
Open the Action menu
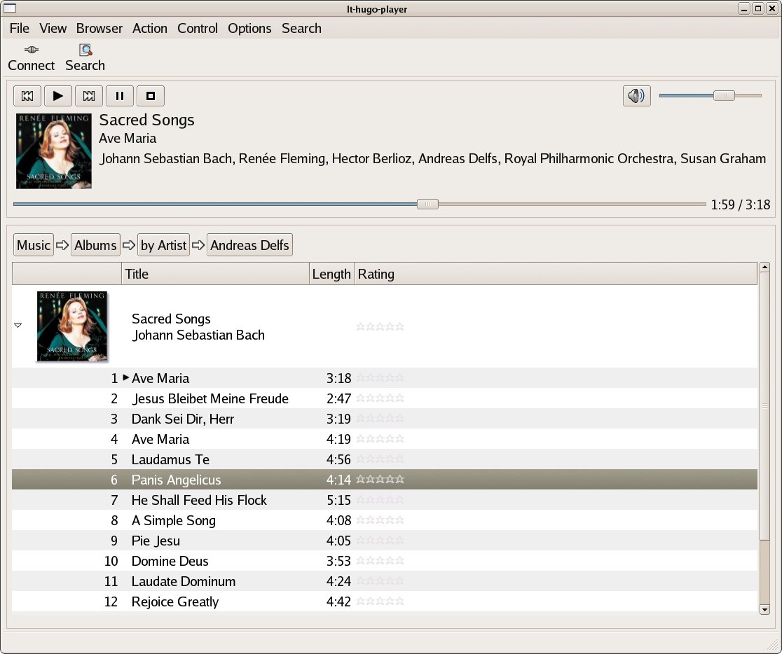[x=150, y=29]
